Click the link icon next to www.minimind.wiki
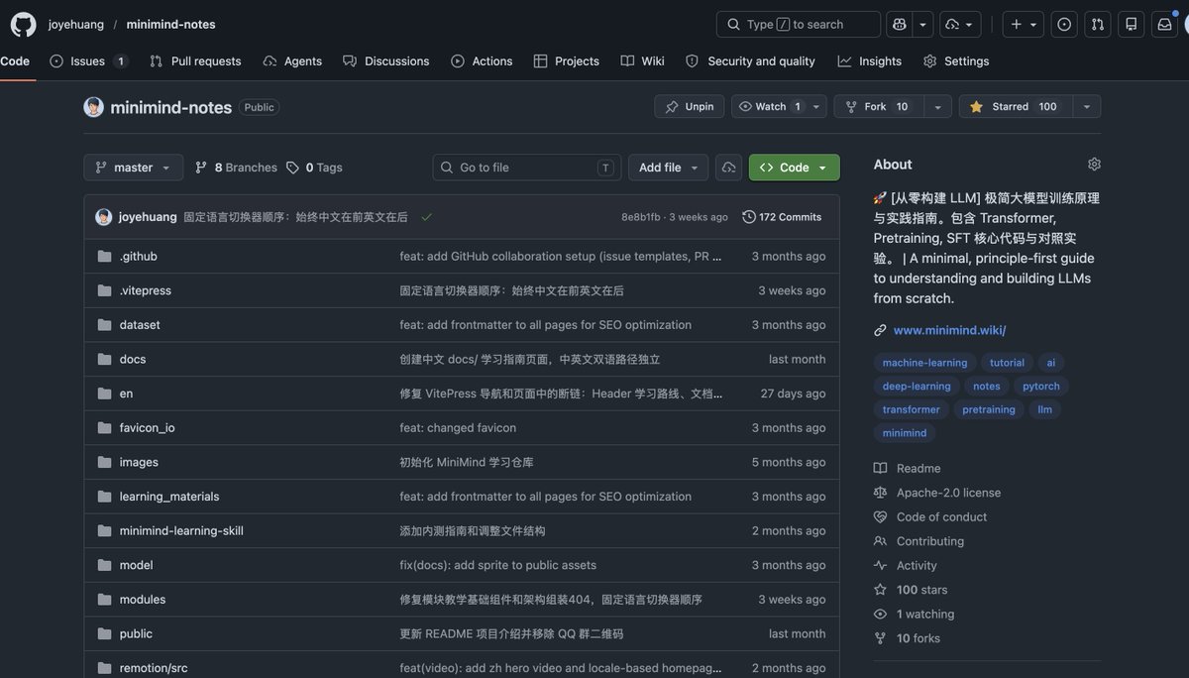The height and width of the screenshot is (678, 1189). tap(880, 330)
